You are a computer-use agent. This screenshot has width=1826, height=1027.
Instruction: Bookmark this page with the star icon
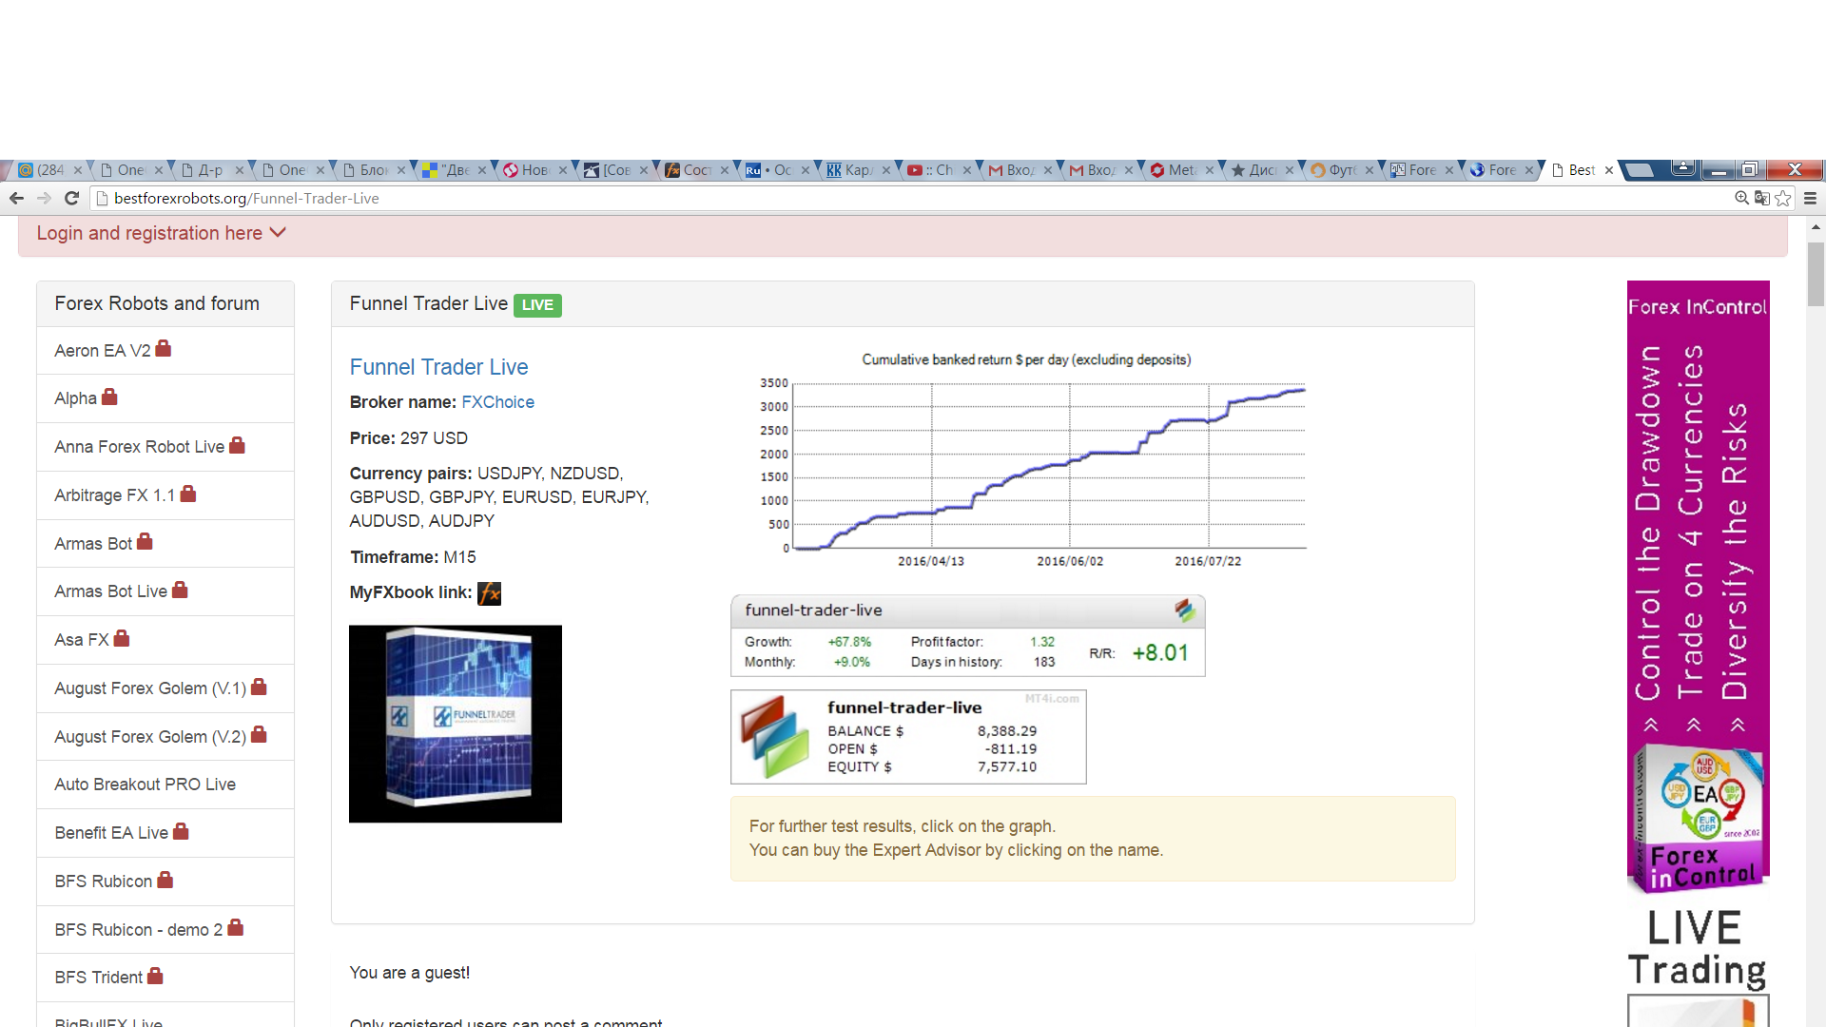coord(1783,198)
